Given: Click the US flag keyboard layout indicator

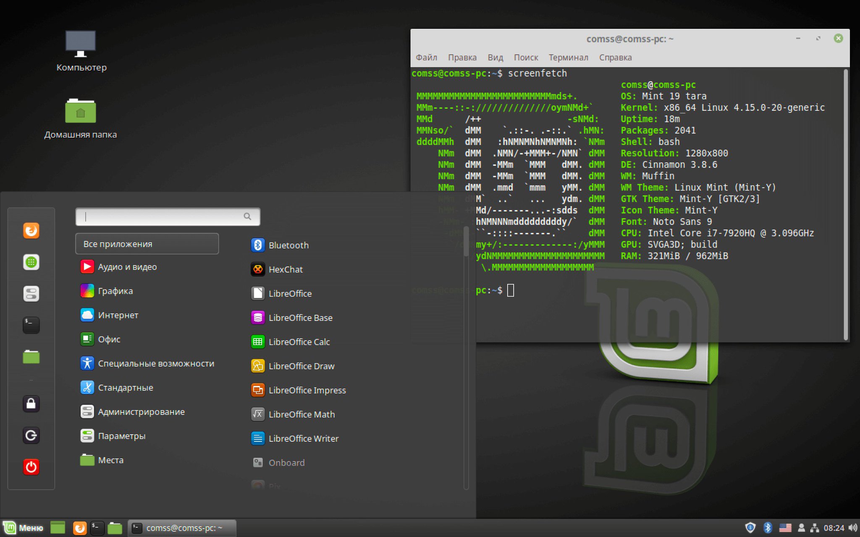Looking at the screenshot, I should (785, 528).
